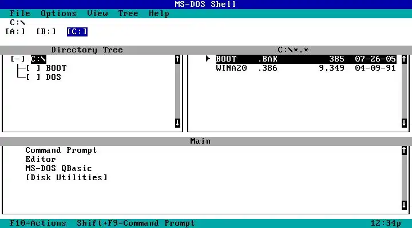This screenshot has height=228, width=412.
Task: Click the selection arrow beside BOOT.BAK
Action: click(x=208, y=59)
